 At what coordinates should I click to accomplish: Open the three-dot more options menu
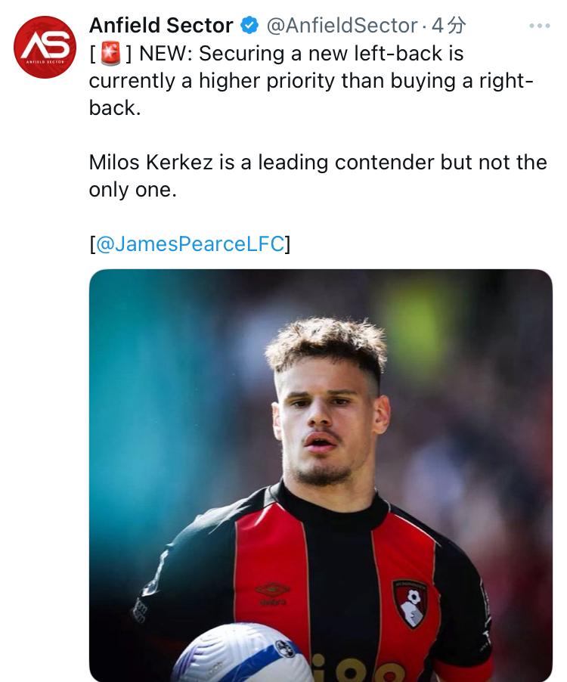click(539, 26)
